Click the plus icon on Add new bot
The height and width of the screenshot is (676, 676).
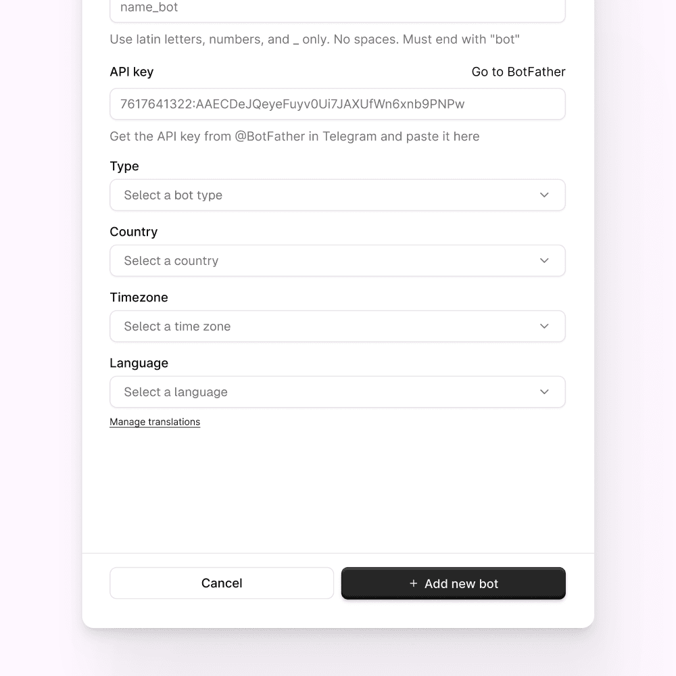[413, 583]
